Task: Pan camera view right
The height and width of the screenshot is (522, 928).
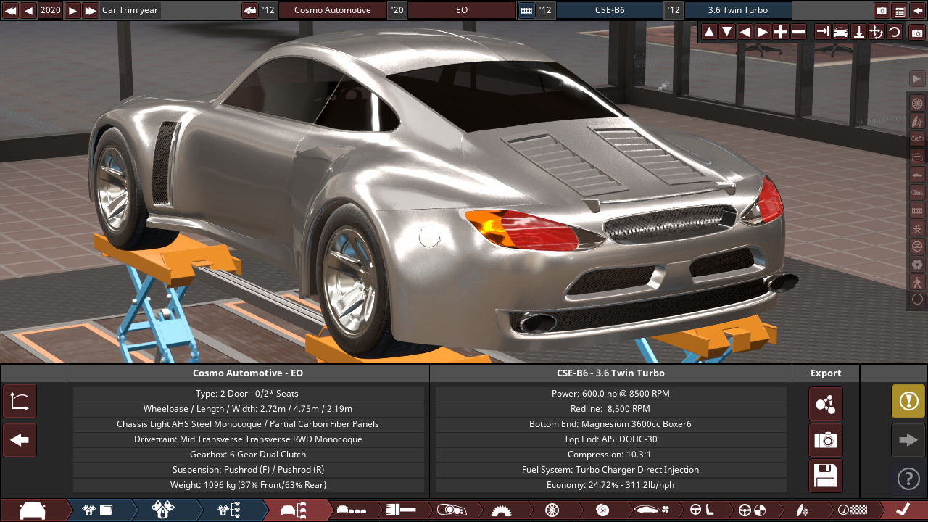Action: [x=763, y=32]
